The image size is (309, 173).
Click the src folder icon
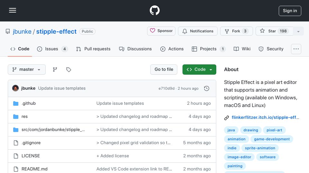[16, 130]
